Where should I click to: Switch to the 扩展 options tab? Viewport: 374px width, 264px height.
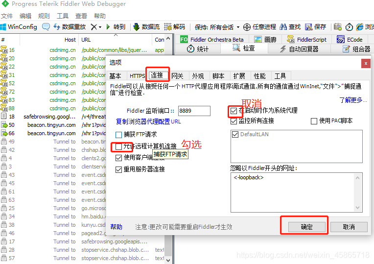pos(239,76)
